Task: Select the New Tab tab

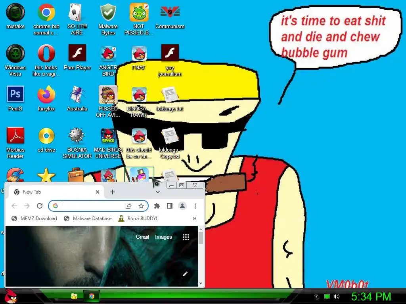Action: [56, 192]
